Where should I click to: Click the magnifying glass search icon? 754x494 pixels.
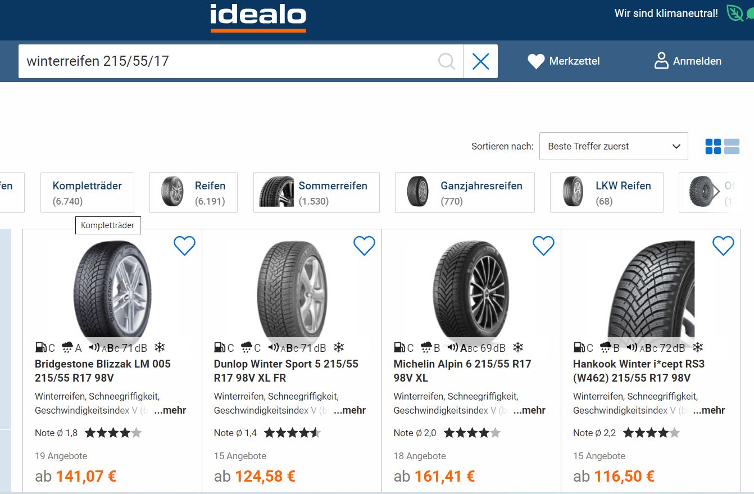tap(446, 61)
